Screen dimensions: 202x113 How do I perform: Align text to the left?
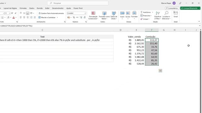[x=21, y=17]
